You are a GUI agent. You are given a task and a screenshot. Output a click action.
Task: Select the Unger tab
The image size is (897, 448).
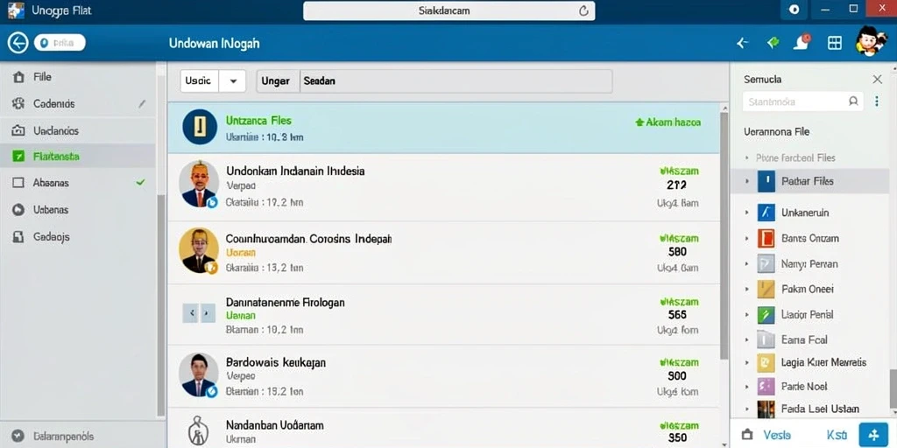click(275, 81)
